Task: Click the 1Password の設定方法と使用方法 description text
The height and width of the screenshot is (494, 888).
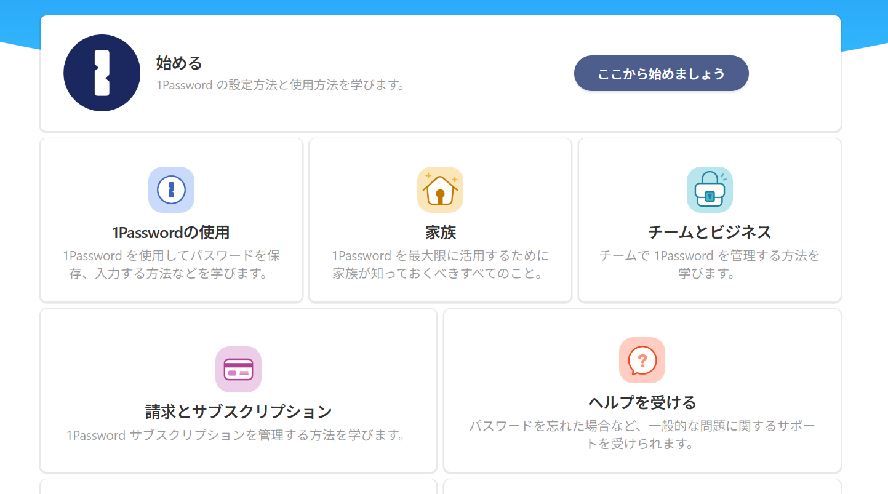Action: [282, 85]
